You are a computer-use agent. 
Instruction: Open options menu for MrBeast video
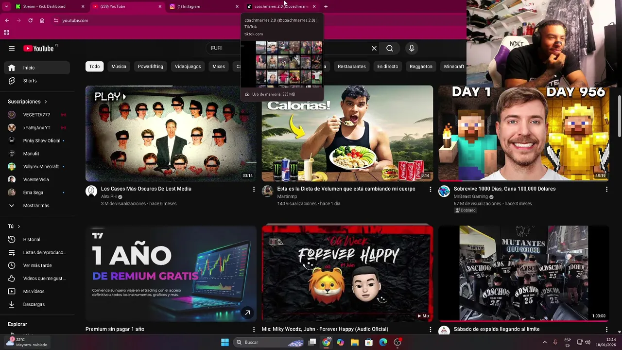click(606, 189)
